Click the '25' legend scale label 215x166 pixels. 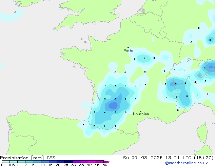coord(66,165)
